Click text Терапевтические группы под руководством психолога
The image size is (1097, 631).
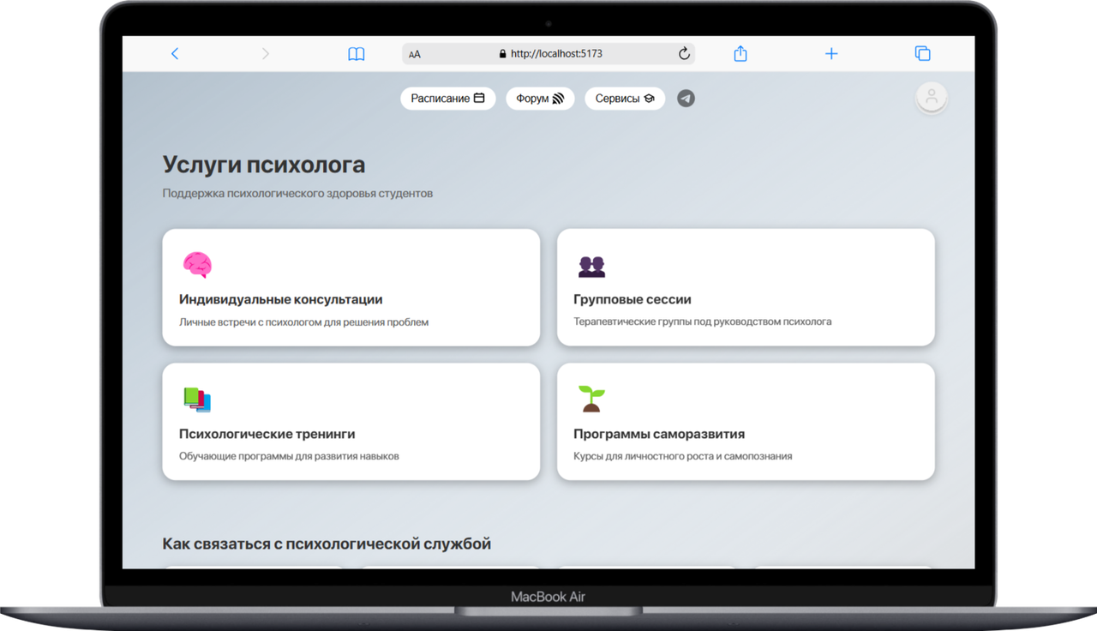coord(703,322)
